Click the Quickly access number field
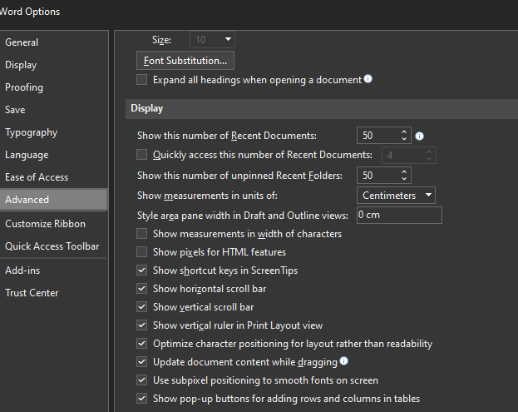 (x=404, y=155)
